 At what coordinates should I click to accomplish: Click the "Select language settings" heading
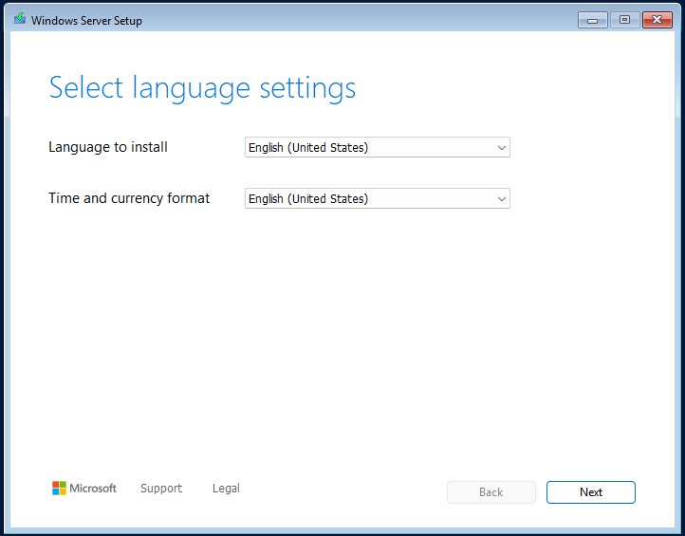(x=202, y=88)
